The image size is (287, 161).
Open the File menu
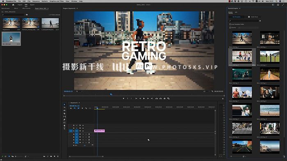(x=19, y=1)
